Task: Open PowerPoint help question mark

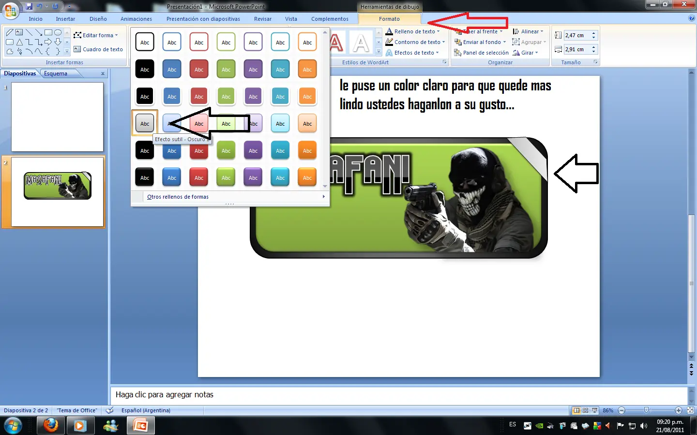Action: click(691, 18)
